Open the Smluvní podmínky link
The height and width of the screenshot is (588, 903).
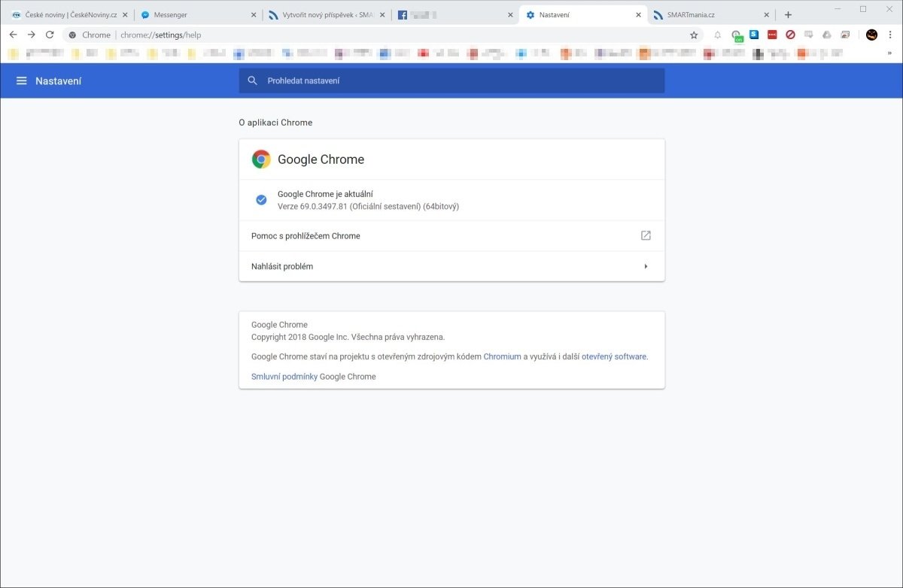(x=284, y=376)
